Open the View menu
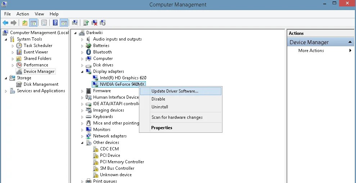 [x=39, y=14]
